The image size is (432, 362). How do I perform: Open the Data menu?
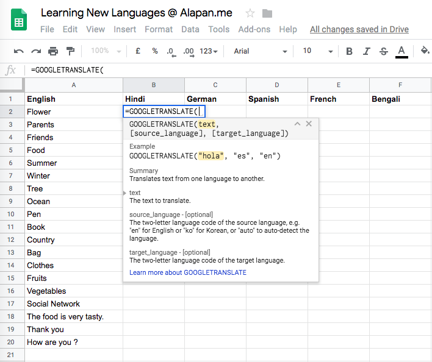[x=190, y=29]
